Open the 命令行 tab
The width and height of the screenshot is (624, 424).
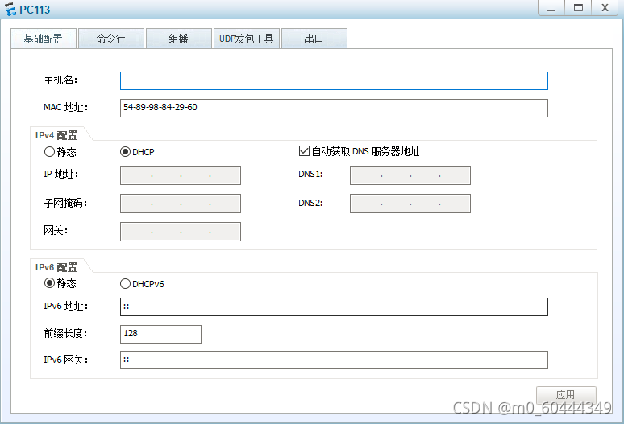coord(111,39)
